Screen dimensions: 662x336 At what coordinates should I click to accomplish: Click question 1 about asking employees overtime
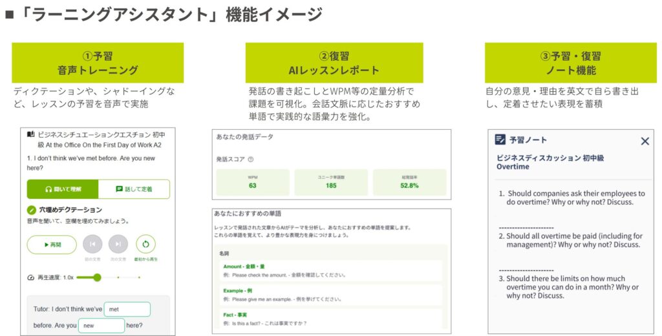pos(572,198)
